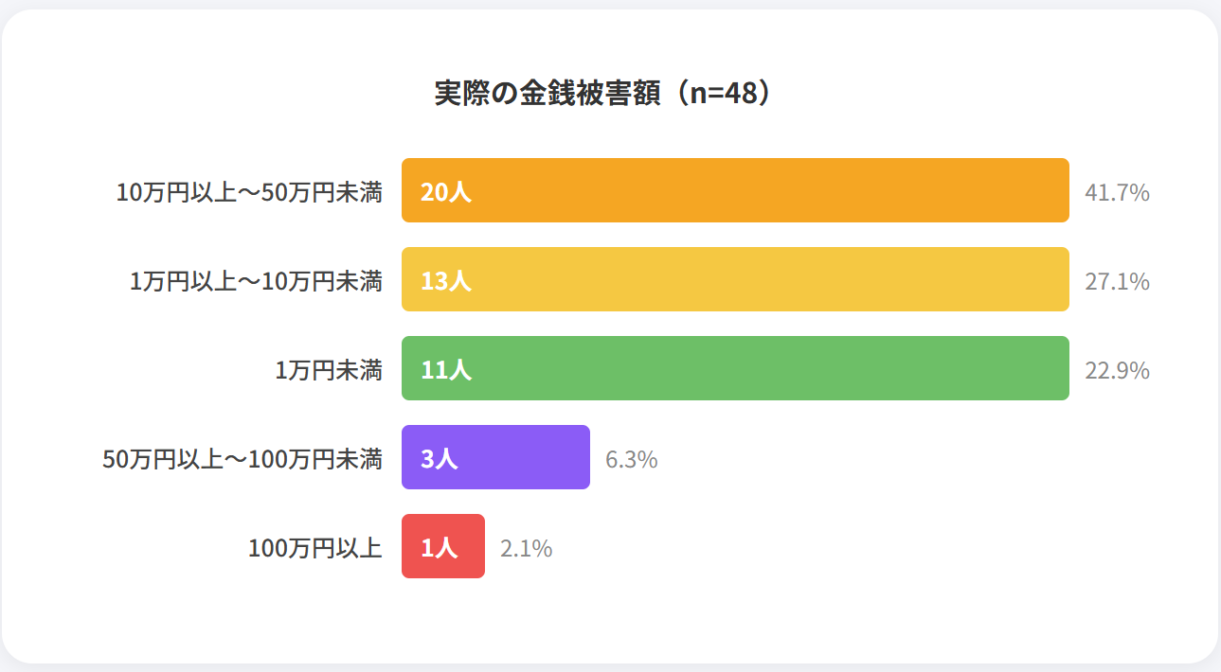Image resolution: width=1221 pixels, height=672 pixels.
Task: Click the 1人 text inside red bar
Action: 440,548
